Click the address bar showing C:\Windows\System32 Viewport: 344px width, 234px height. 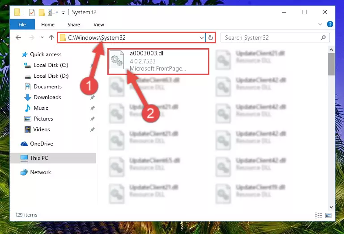click(132, 38)
